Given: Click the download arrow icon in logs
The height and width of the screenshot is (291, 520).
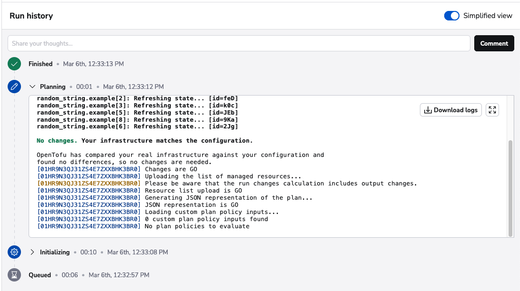Looking at the screenshot, I should pyautogui.click(x=428, y=110).
